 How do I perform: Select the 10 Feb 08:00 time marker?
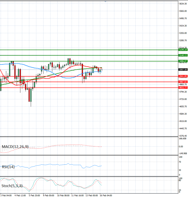click(64, 195)
